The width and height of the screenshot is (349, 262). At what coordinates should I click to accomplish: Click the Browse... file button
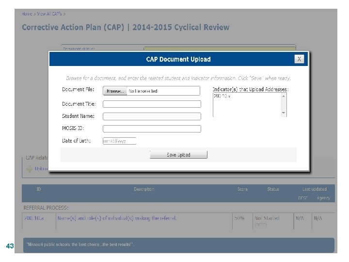click(x=115, y=91)
